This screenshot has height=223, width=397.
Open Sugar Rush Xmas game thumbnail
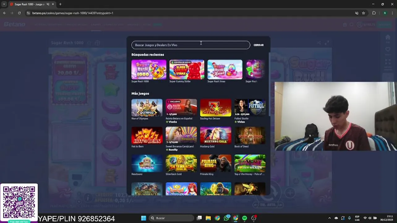click(x=225, y=69)
